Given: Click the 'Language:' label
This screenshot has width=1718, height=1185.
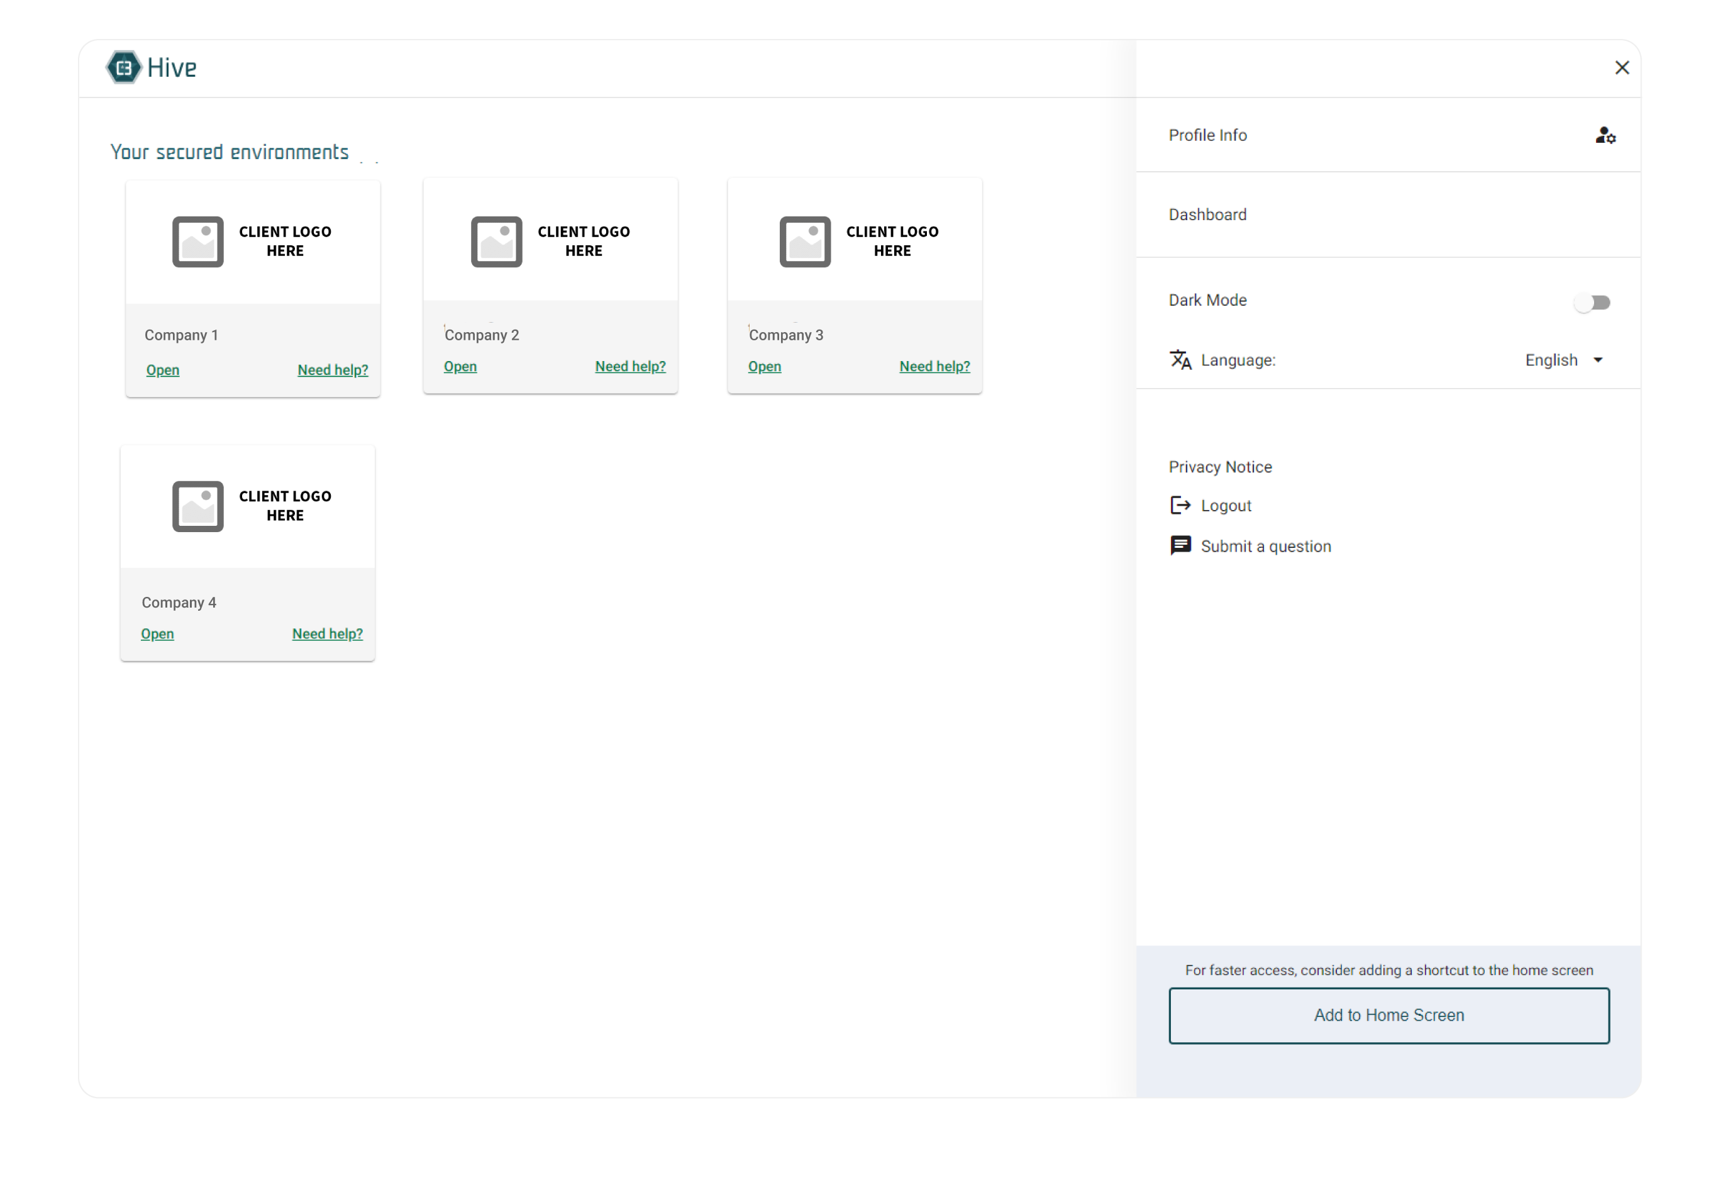Looking at the screenshot, I should (x=1238, y=360).
